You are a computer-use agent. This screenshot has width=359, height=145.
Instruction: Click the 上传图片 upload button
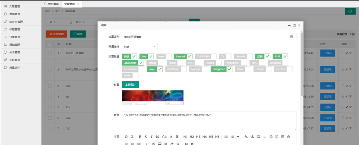click(130, 85)
